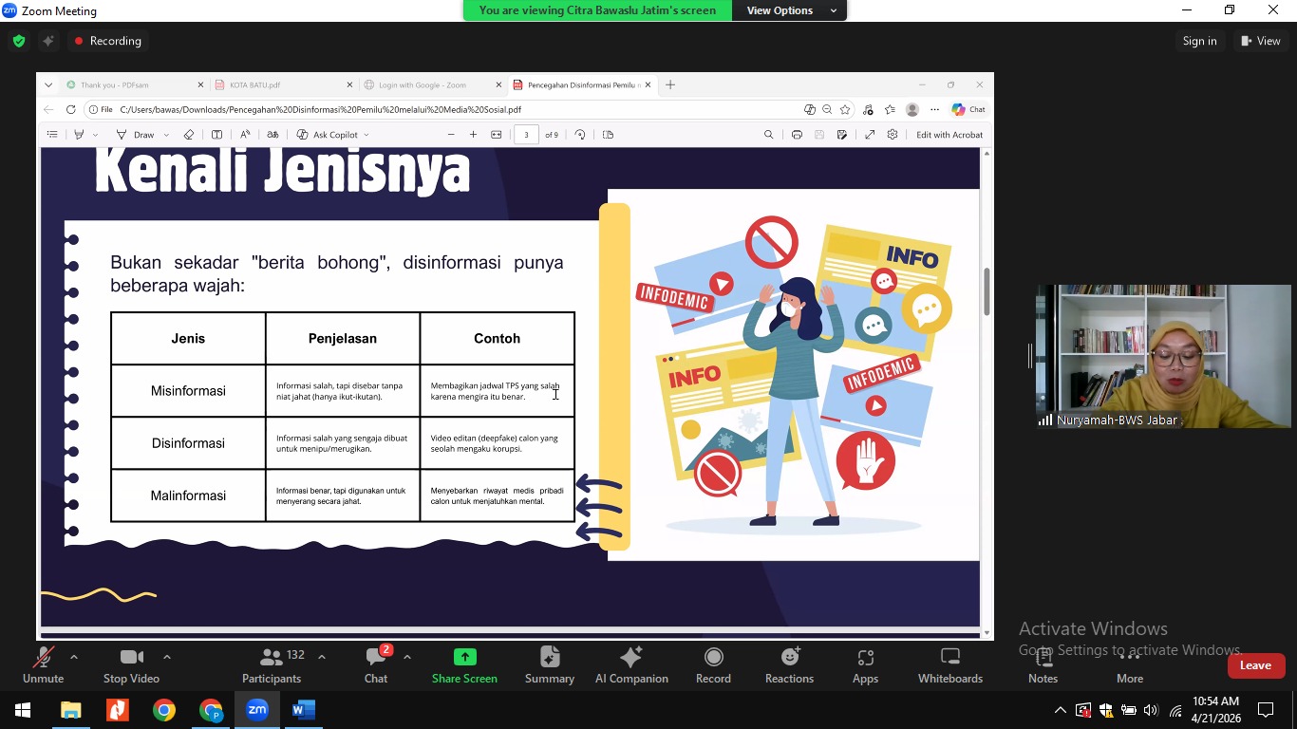Open File Explorer from the taskbar
1297x729 pixels.
click(70, 710)
